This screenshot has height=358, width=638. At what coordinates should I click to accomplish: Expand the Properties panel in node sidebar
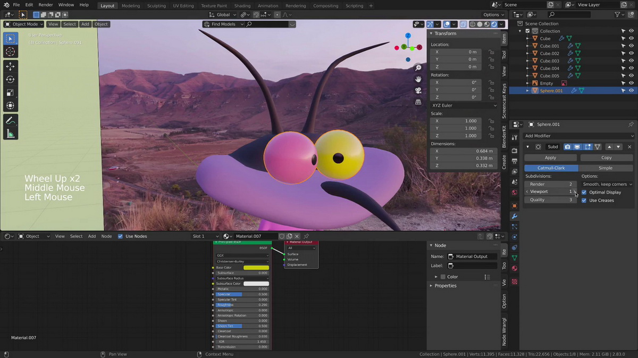coord(431,286)
